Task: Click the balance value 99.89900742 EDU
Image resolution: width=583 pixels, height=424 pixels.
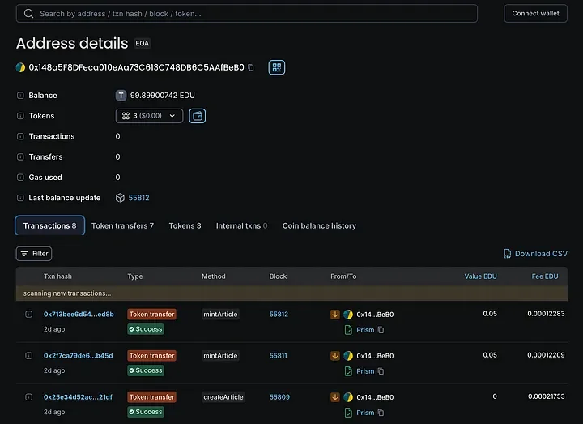Action: pyautogui.click(x=163, y=96)
